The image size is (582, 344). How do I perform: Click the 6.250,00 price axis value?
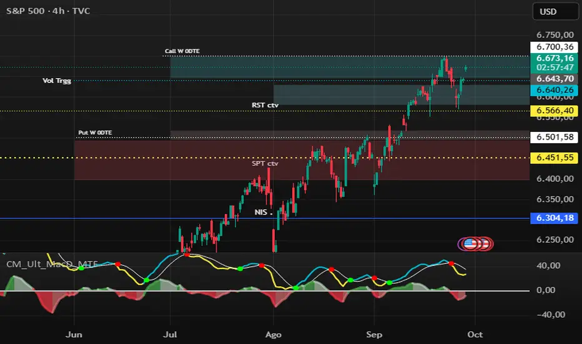[555, 240]
